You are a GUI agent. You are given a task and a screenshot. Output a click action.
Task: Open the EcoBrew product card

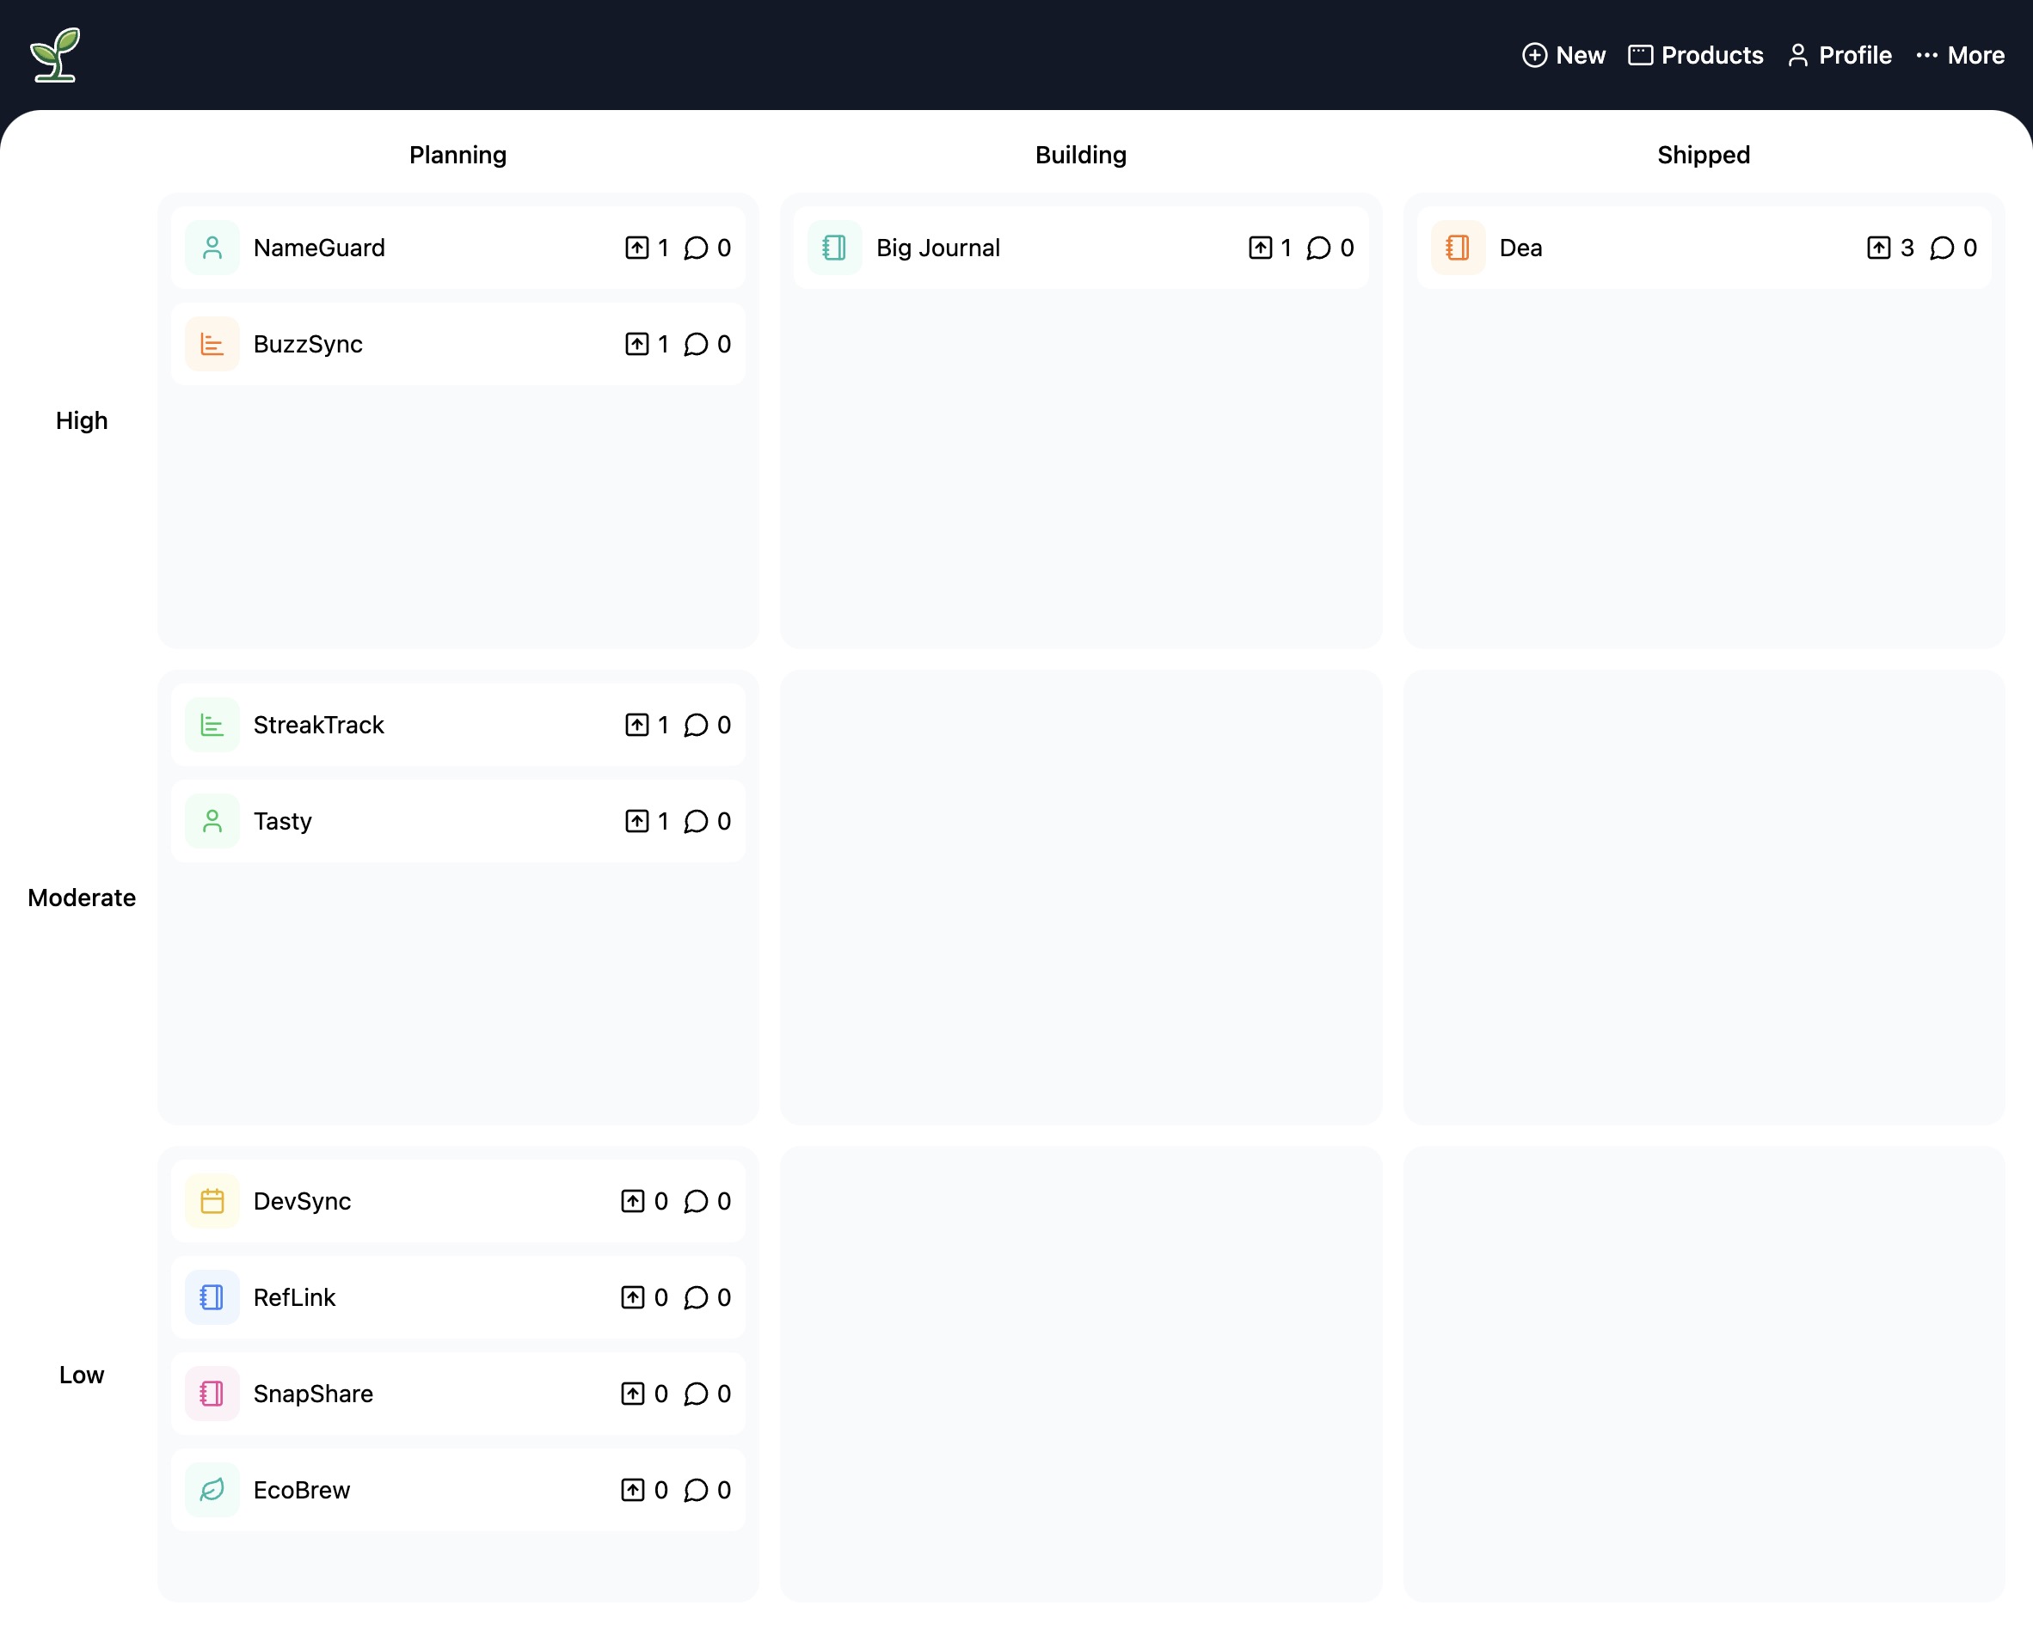[x=458, y=1490]
